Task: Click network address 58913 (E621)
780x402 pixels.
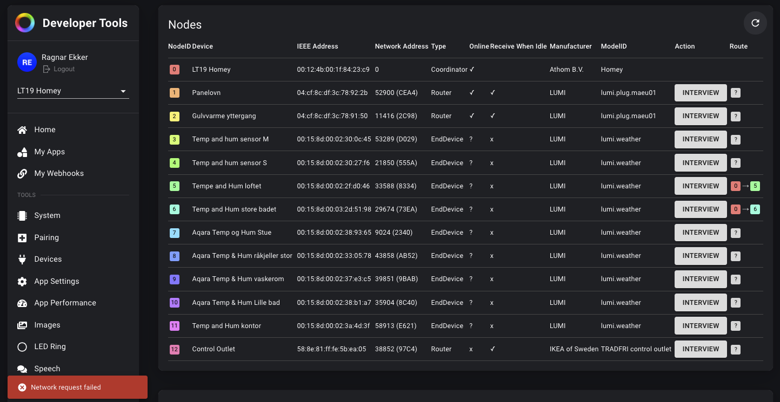Action: pyautogui.click(x=396, y=326)
